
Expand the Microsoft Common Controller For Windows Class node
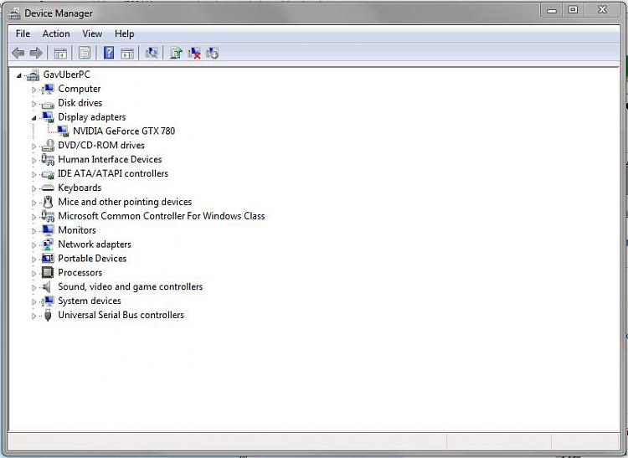tap(34, 217)
